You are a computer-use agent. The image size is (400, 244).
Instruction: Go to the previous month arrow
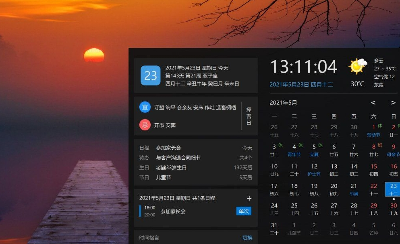[373, 103]
